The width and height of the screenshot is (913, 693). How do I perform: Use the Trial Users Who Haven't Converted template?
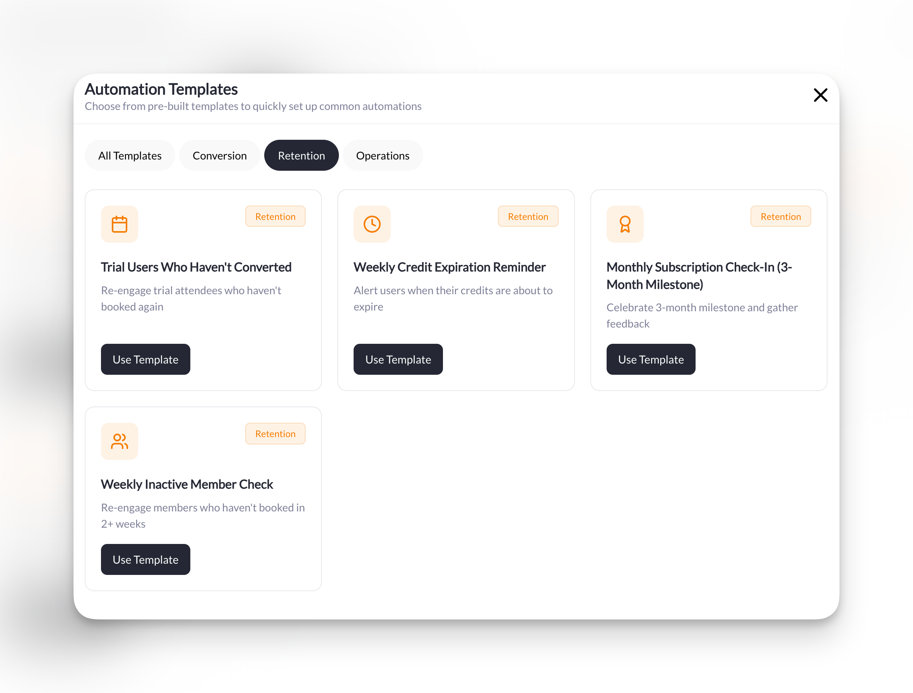[x=145, y=359]
